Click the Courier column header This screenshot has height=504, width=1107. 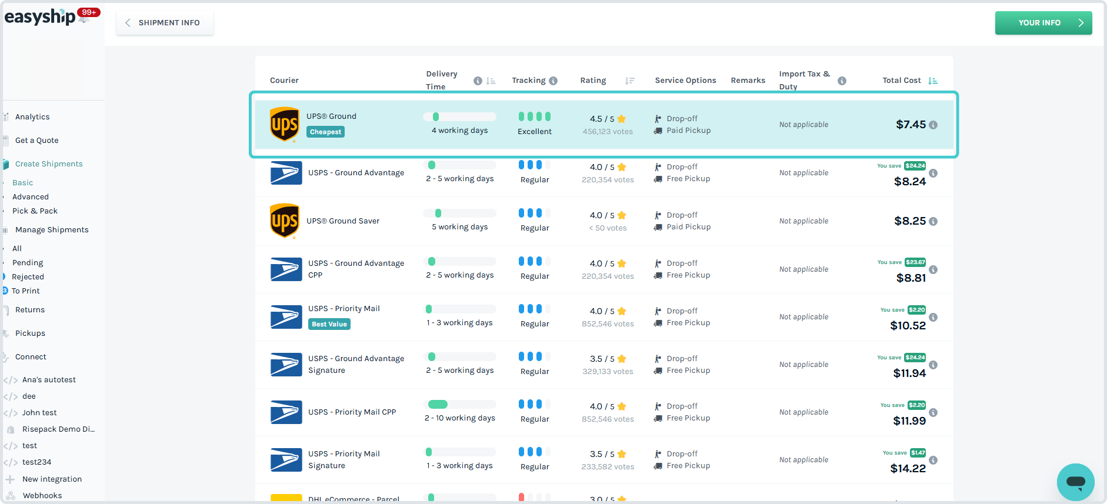284,81
